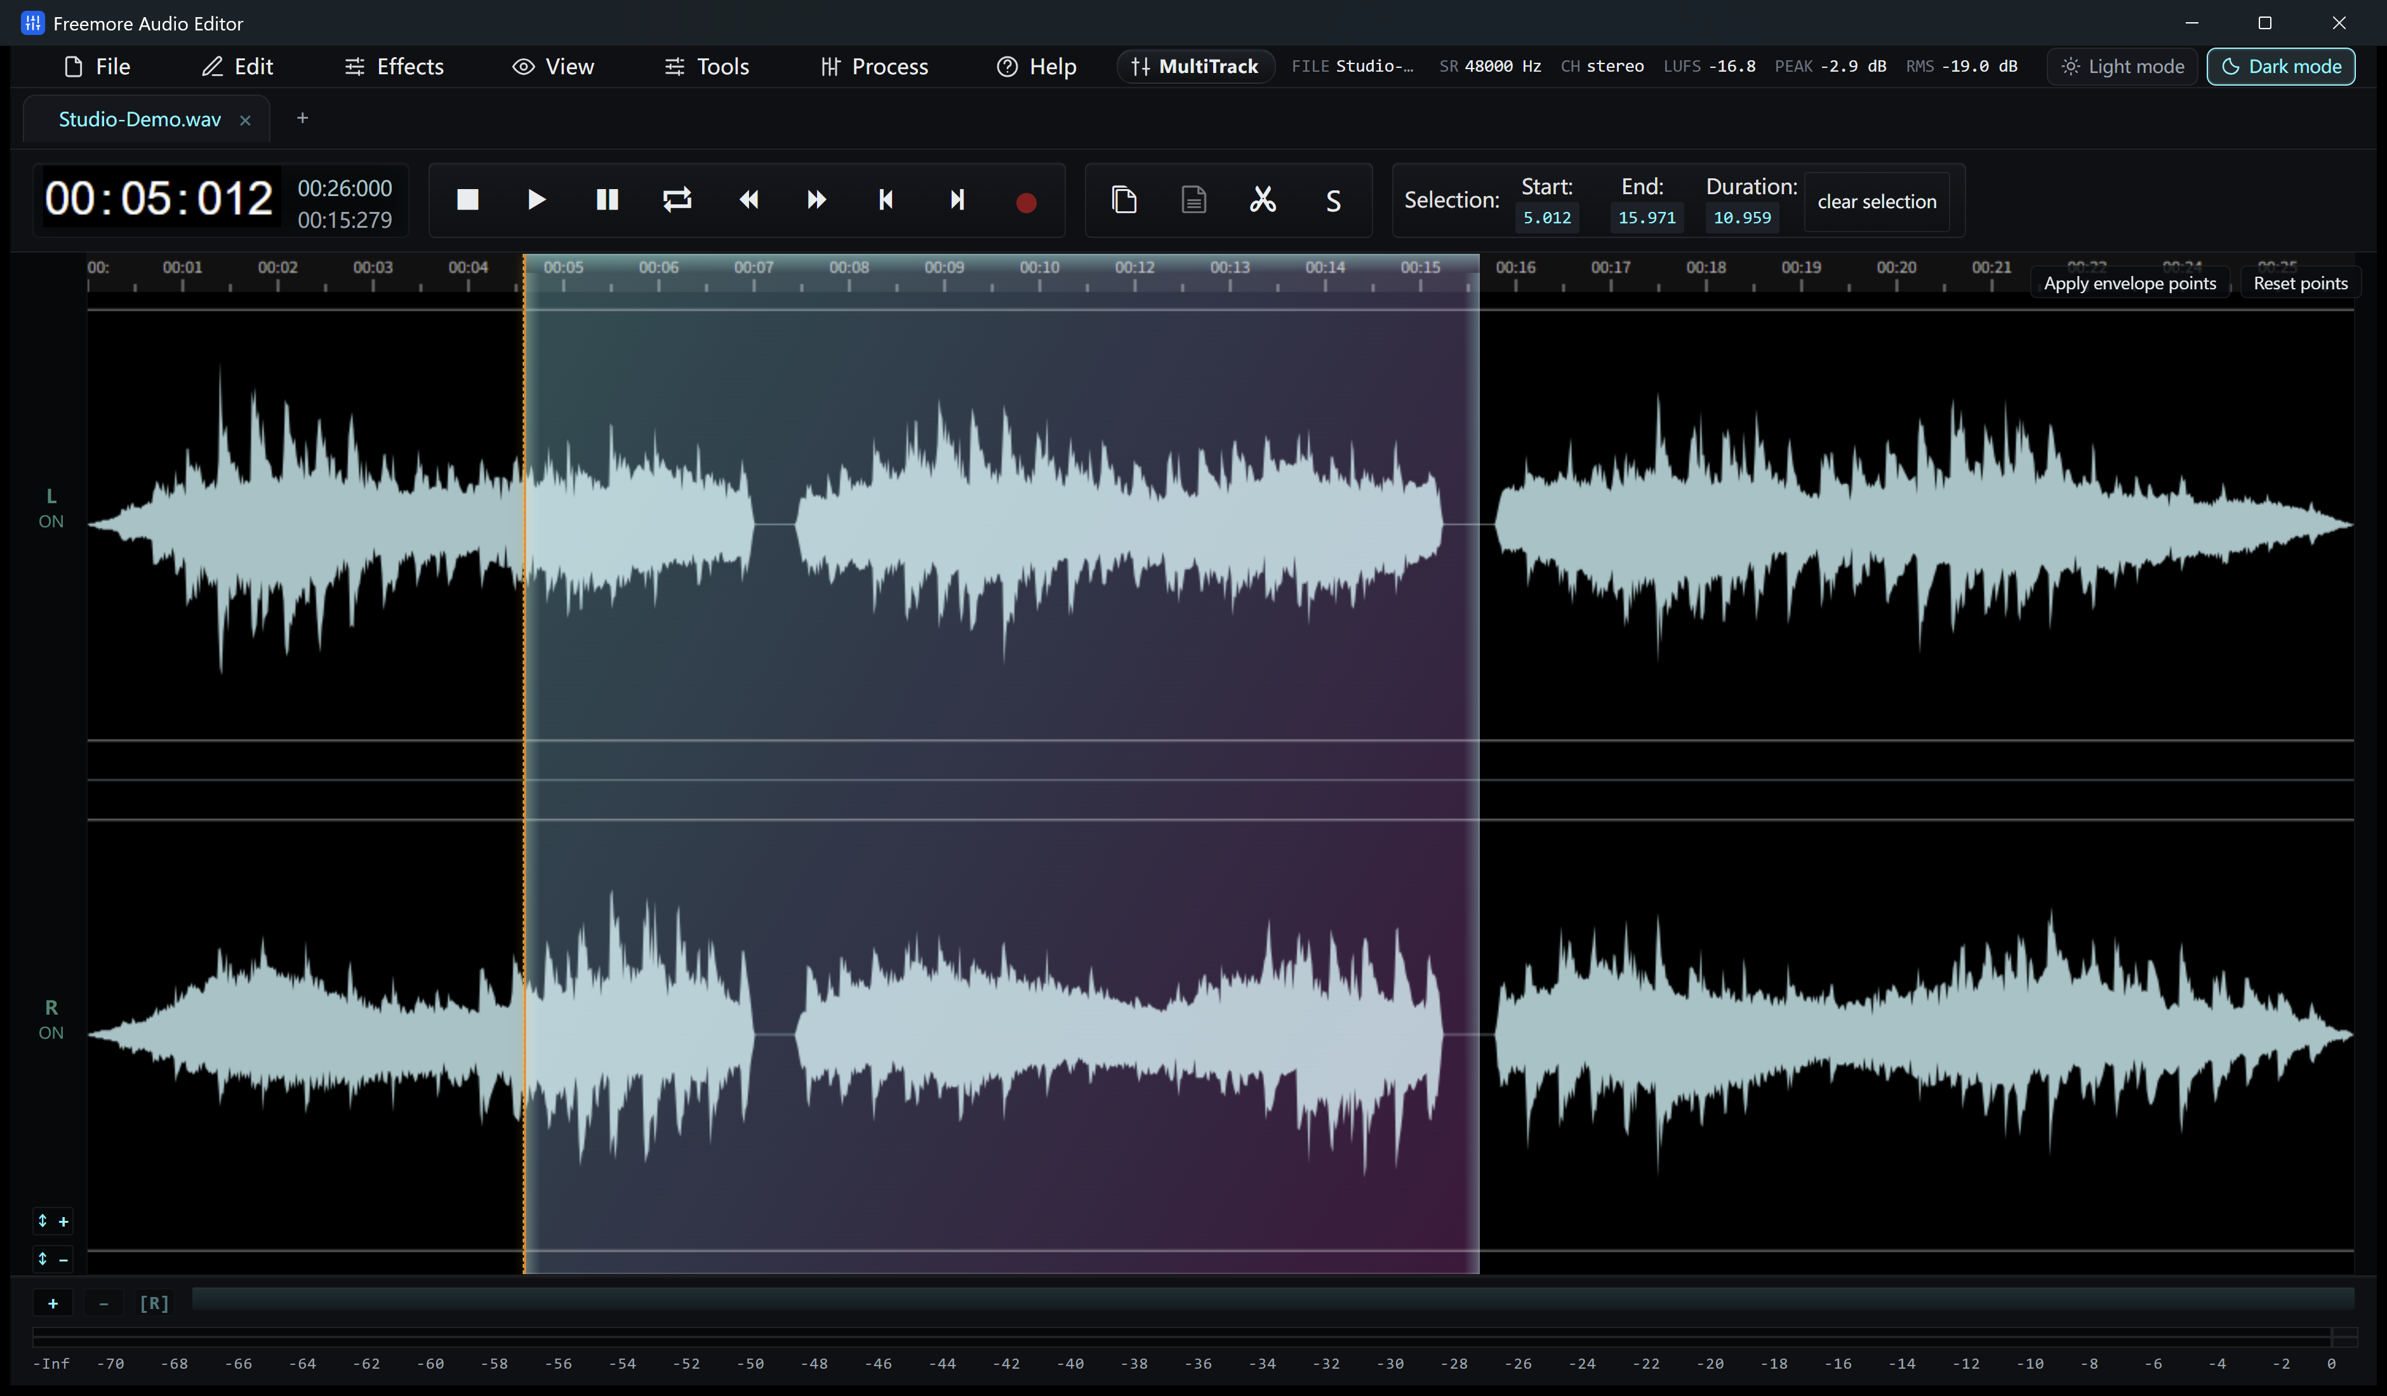Switch to Light mode

2123,66
